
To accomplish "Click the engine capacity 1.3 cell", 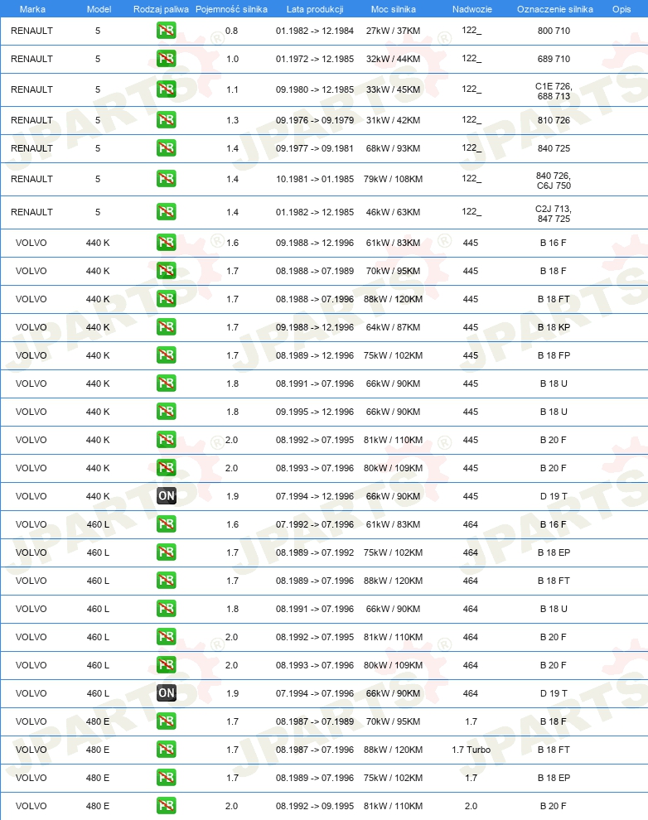I will (x=232, y=120).
